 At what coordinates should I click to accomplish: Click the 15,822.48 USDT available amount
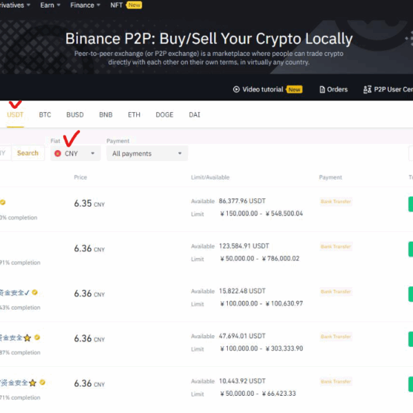pos(242,291)
